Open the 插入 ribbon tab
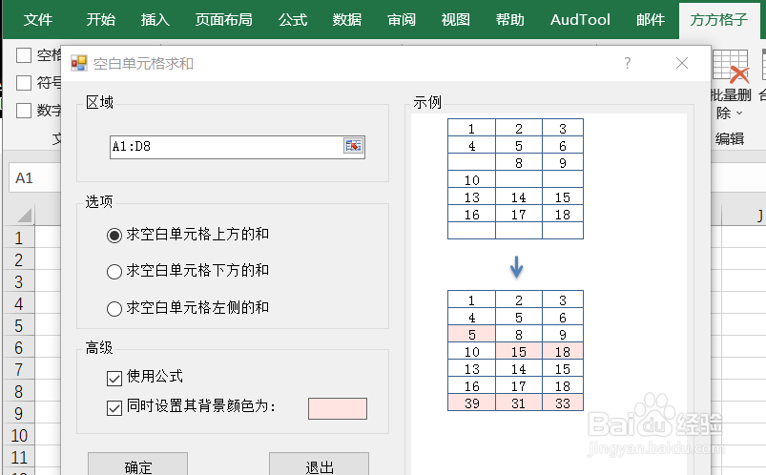Viewport: 766px width, 475px height. point(155,20)
